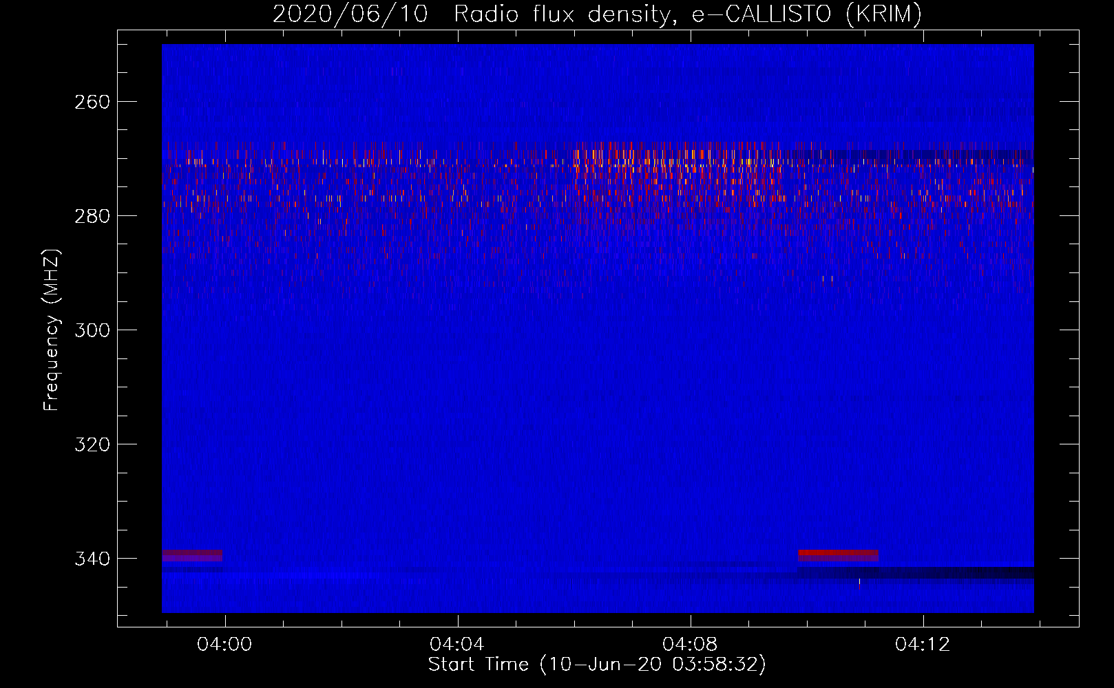The image size is (1114, 688).
Task: Click the Frequency (MHZ) axis label
Action: (x=52, y=330)
